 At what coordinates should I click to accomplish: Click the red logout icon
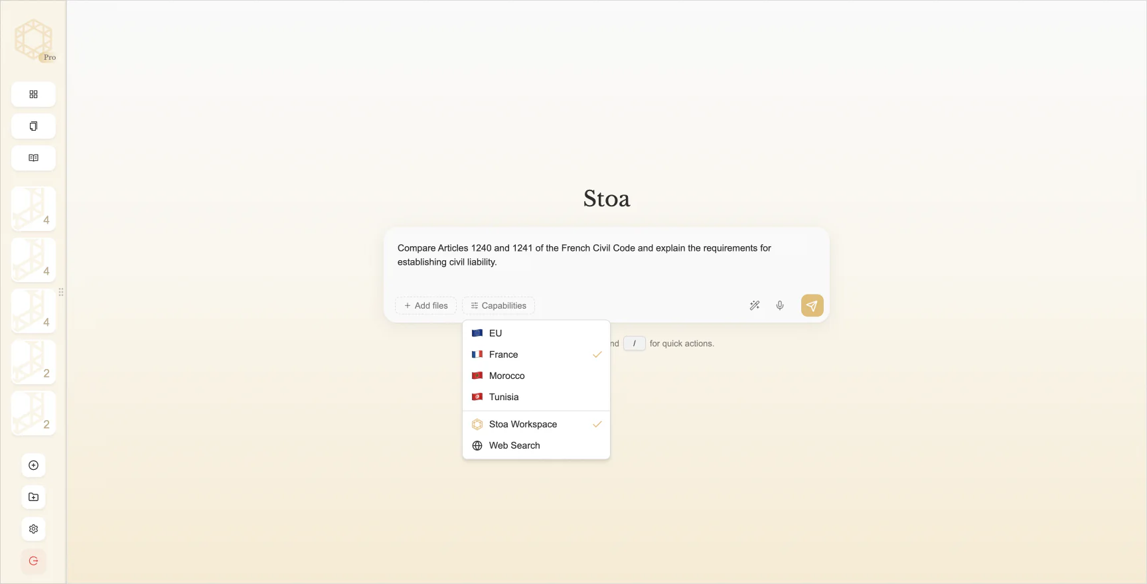coord(33,561)
